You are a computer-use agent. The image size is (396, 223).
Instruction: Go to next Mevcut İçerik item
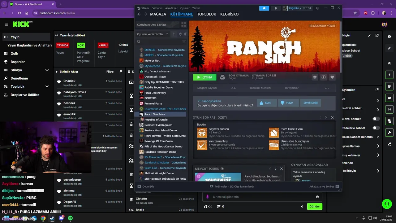click(x=275, y=169)
